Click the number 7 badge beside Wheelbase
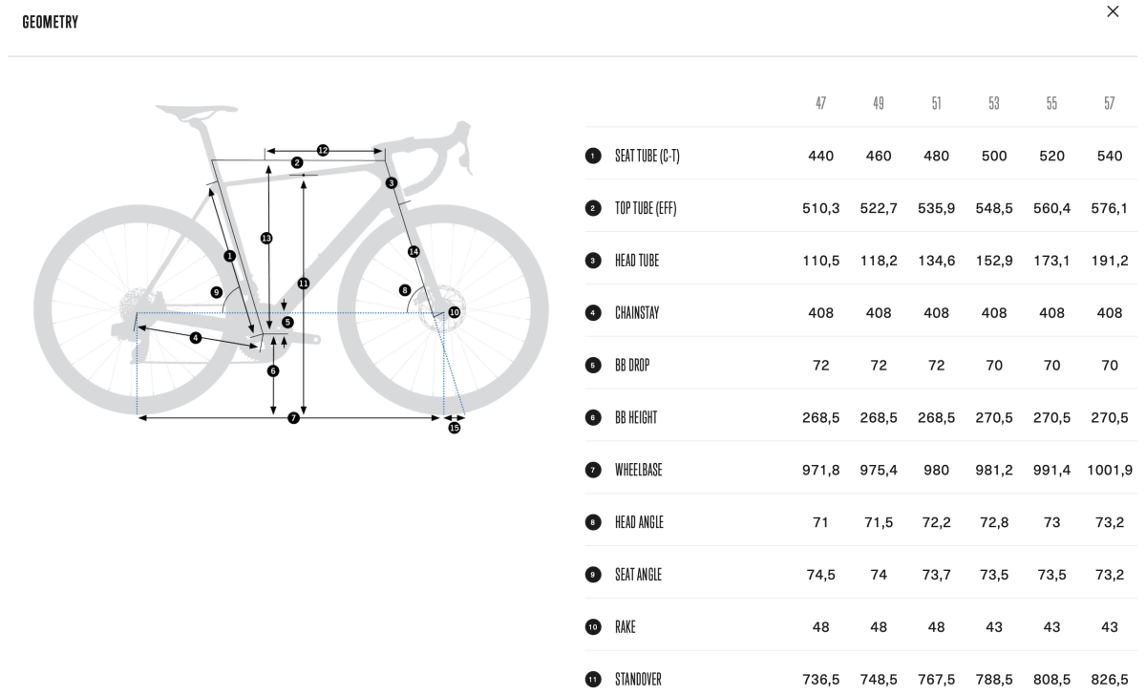This screenshot has height=696, width=1146. tap(593, 470)
